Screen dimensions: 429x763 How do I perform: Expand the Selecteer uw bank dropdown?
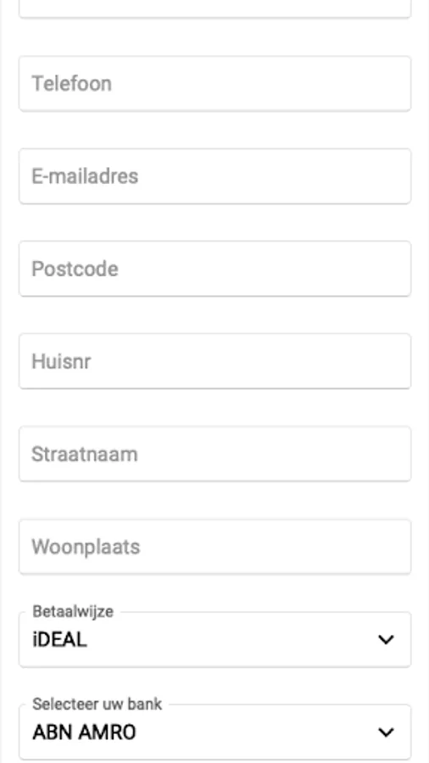[215, 732]
